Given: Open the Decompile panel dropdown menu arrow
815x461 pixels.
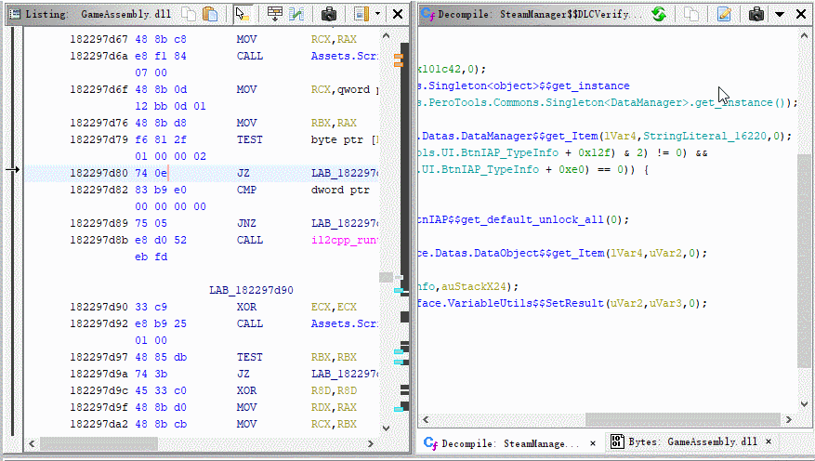Looking at the screenshot, I should (x=781, y=14).
